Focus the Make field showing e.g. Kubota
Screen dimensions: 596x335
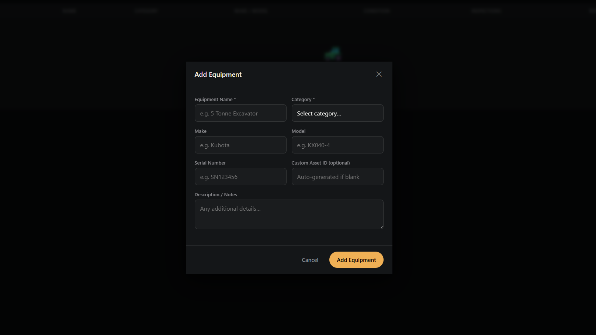pos(240,145)
